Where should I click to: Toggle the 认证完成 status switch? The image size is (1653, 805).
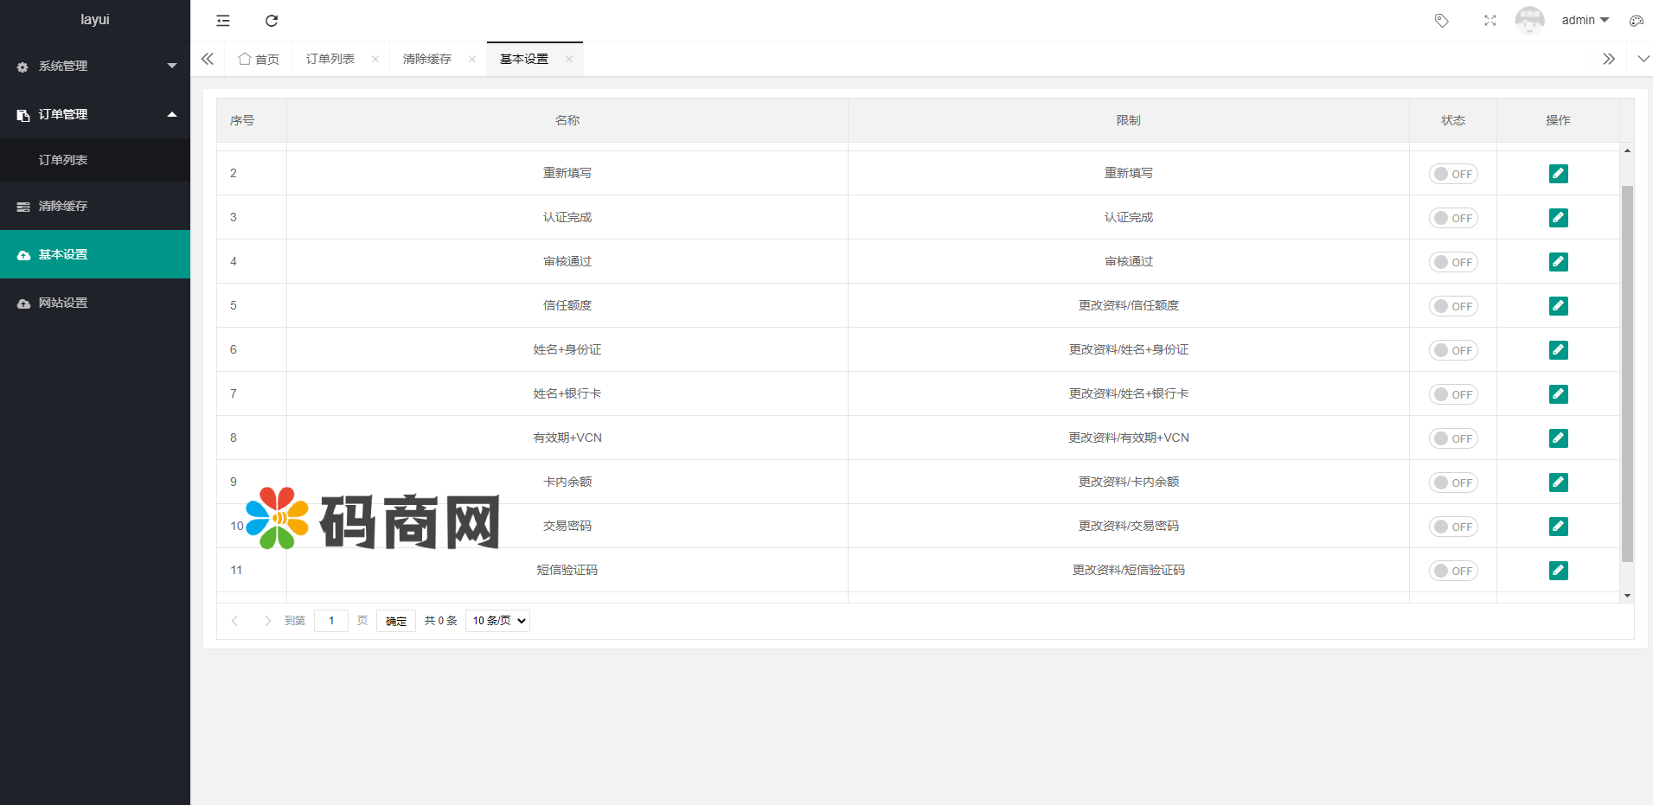coord(1452,218)
